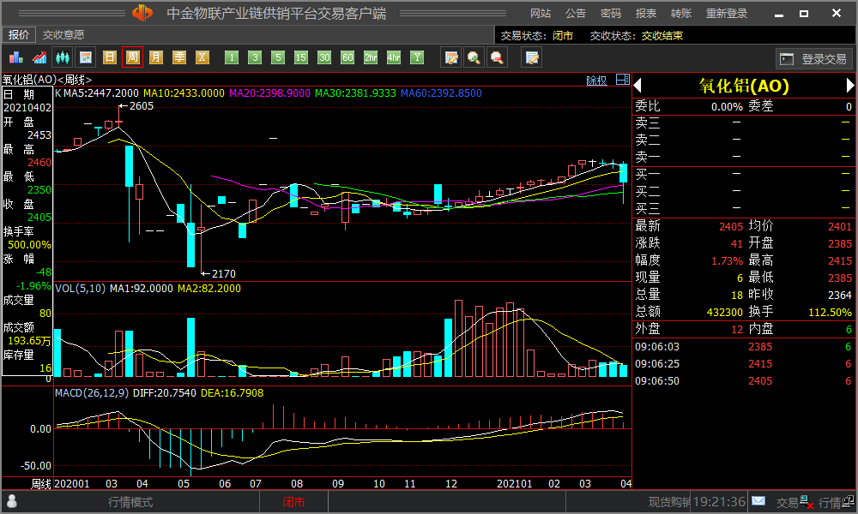This screenshot has width=858, height=514.
Task: Switch to the candlestick K-line chart icon
Action: (63, 57)
